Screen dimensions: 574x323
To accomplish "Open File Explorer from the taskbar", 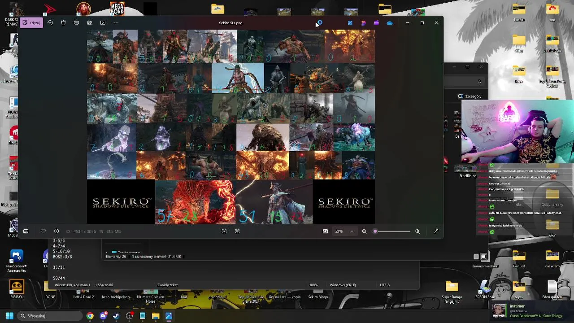I will (156, 316).
